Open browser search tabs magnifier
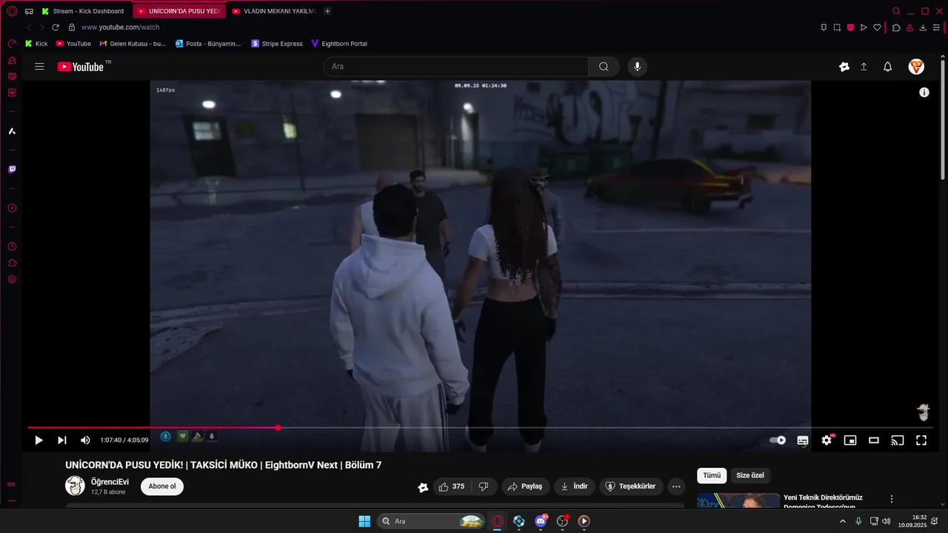Viewport: 948px width, 533px height. coord(896,11)
